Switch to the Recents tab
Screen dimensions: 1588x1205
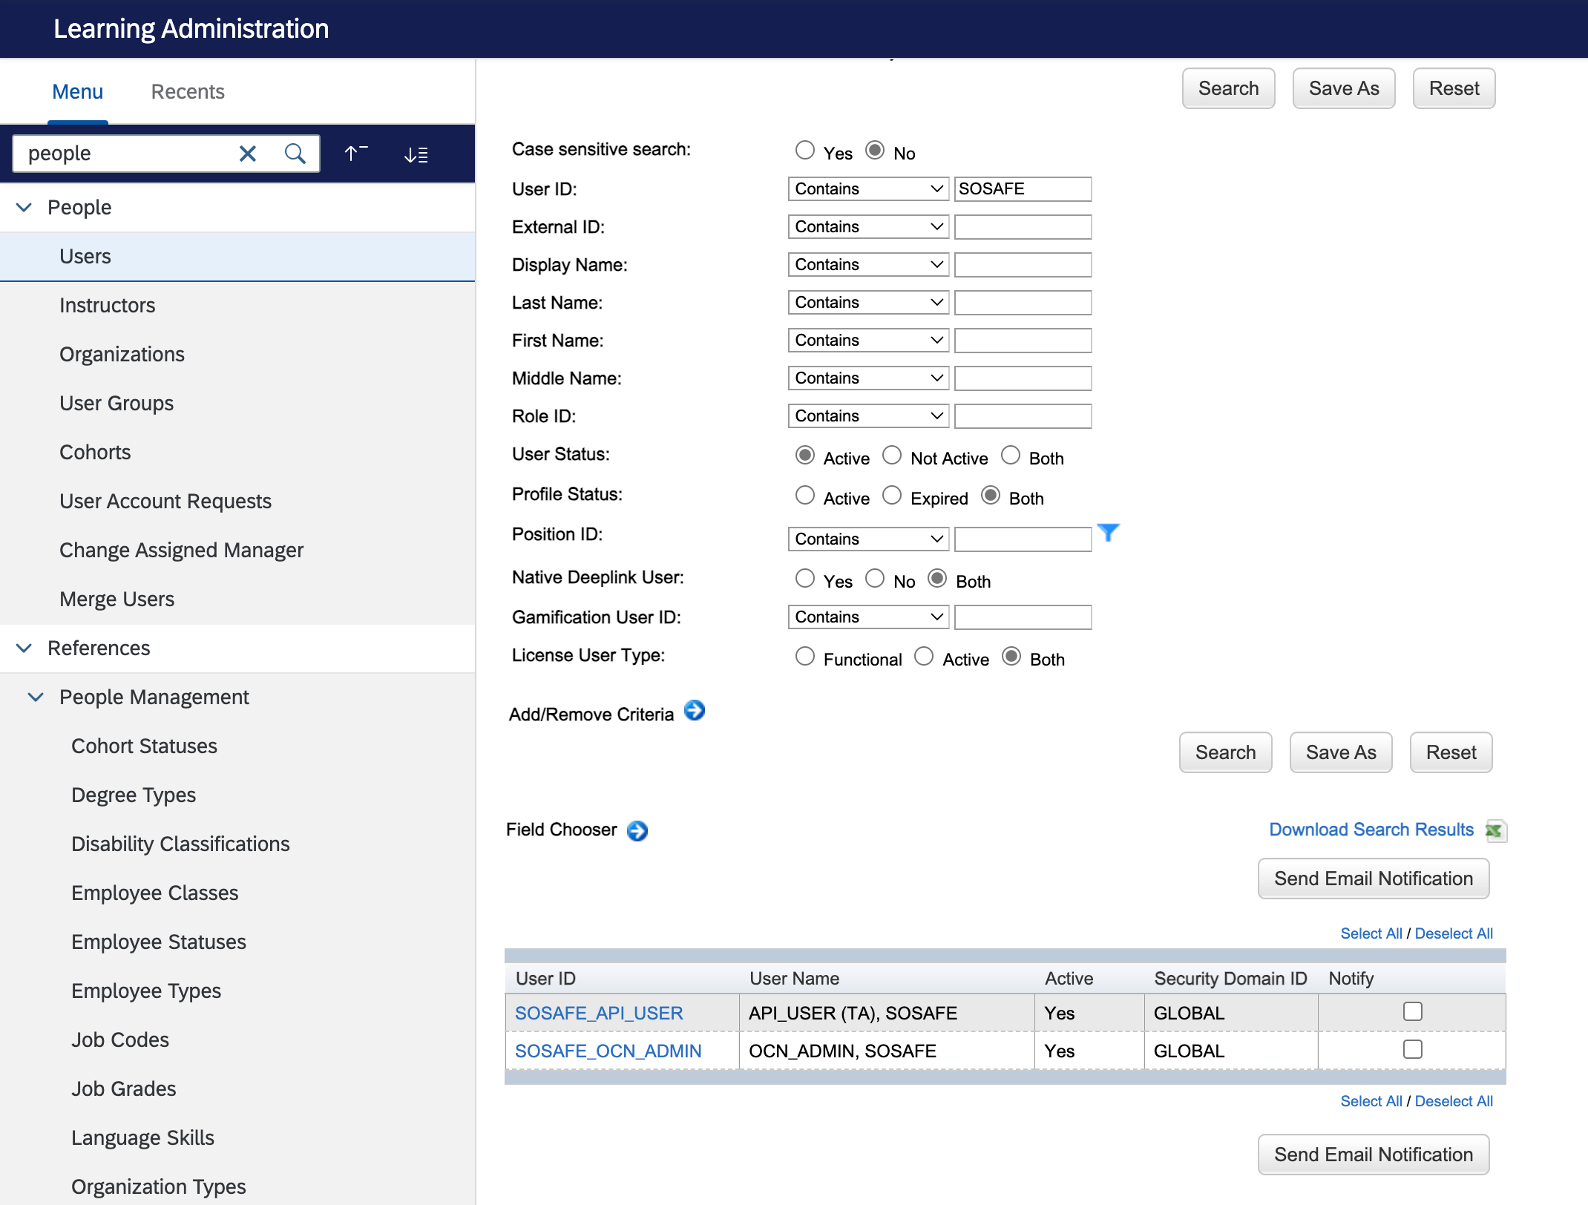(x=187, y=92)
